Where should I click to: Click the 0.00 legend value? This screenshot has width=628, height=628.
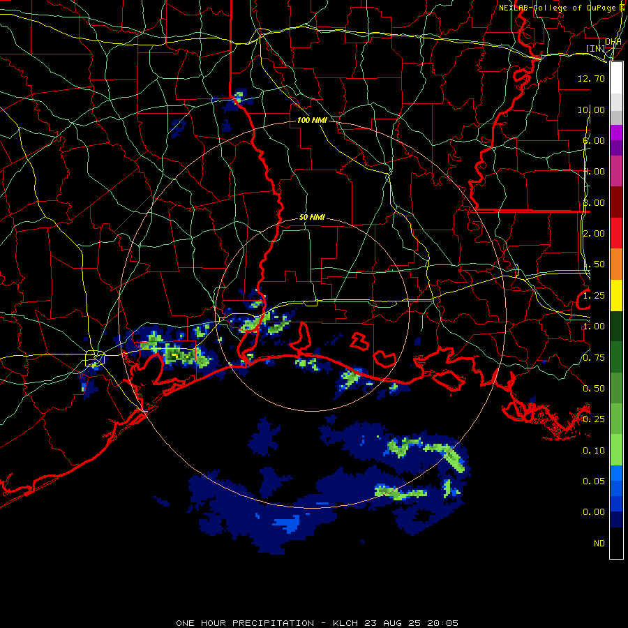[x=594, y=512]
